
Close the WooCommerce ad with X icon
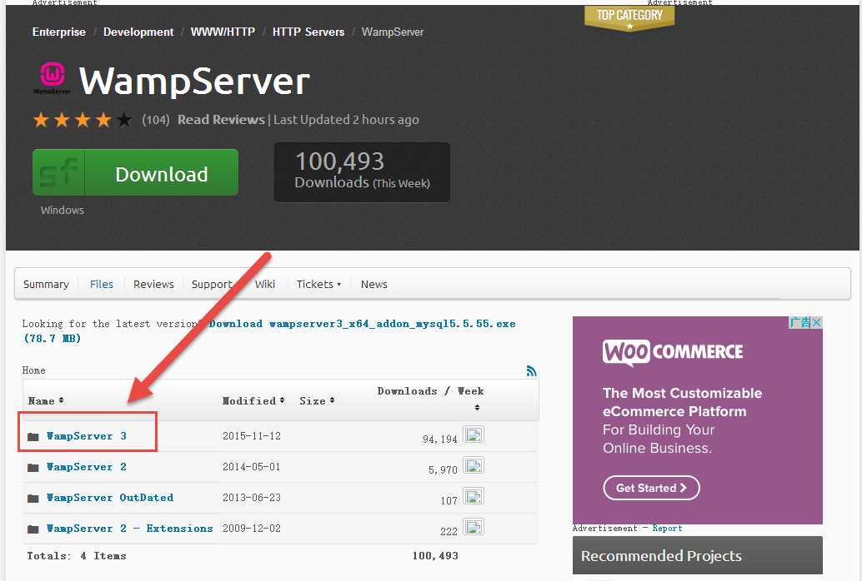click(817, 322)
